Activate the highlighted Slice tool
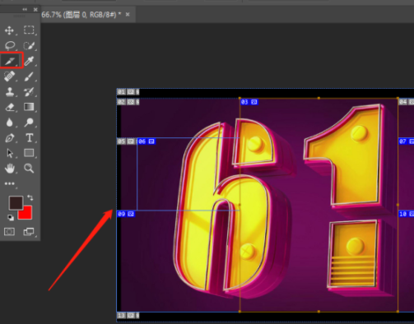The image size is (414, 324). point(10,61)
